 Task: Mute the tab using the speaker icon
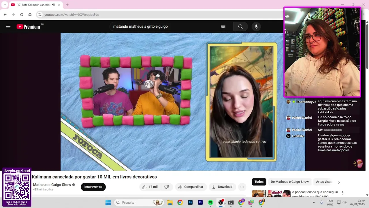(x=53, y=5)
